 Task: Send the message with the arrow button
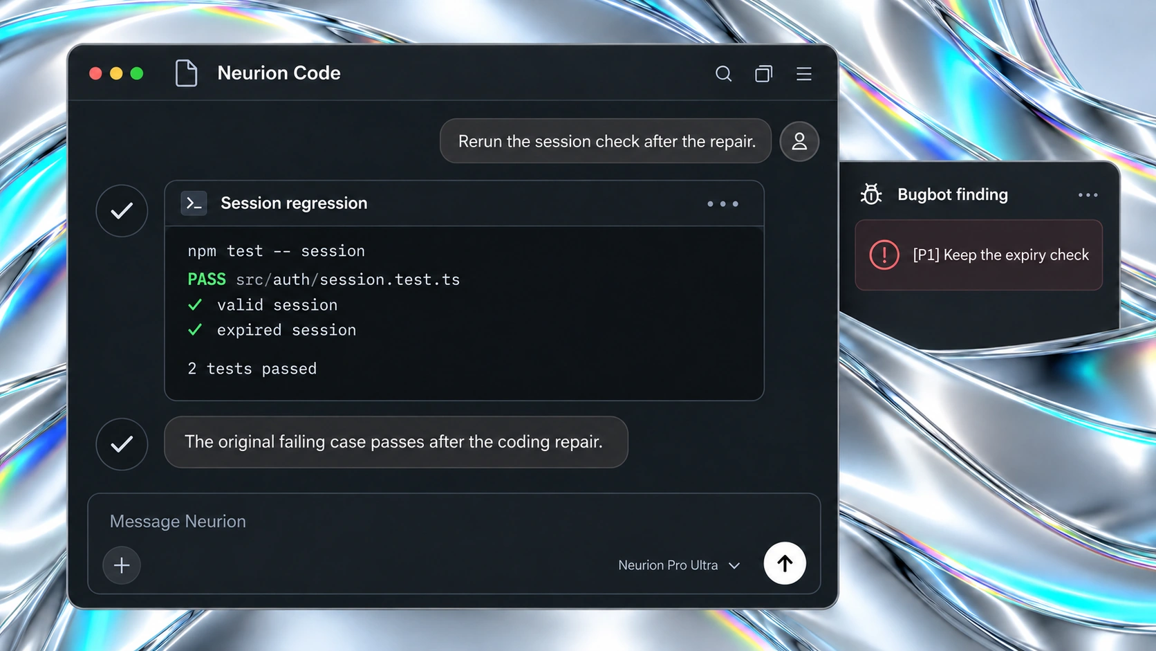785,563
